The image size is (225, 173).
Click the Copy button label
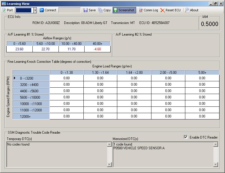pyautogui.click(x=107, y=10)
